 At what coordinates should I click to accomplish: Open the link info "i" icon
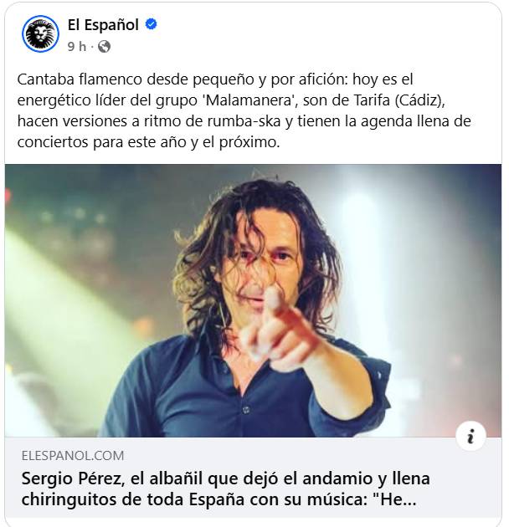(x=470, y=436)
